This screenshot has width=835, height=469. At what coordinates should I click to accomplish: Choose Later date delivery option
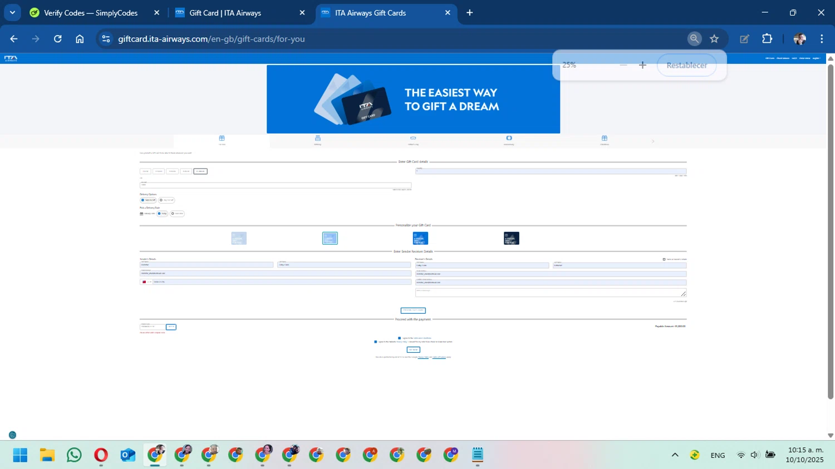(178, 214)
